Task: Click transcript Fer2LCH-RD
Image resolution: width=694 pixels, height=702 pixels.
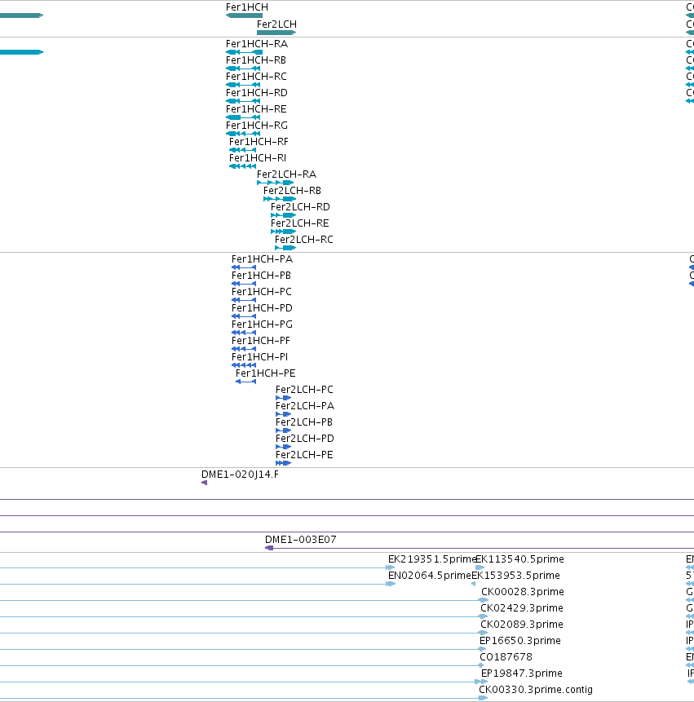Action: [284, 215]
